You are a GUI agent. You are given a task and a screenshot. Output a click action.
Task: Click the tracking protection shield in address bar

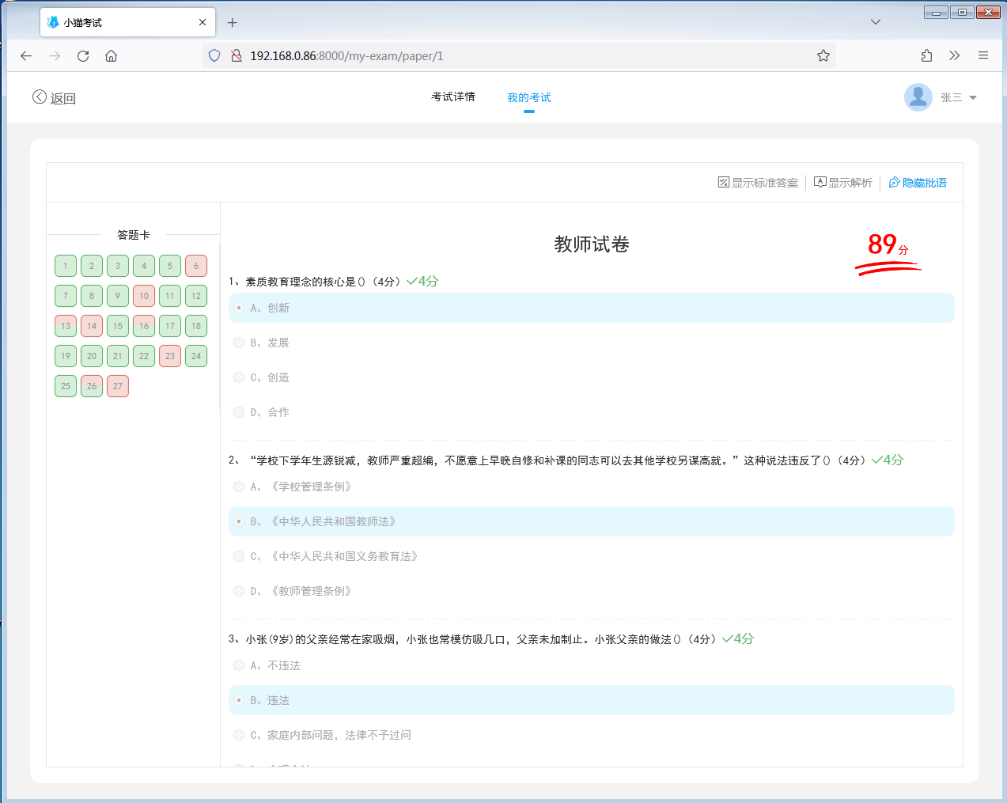tap(214, 55)
